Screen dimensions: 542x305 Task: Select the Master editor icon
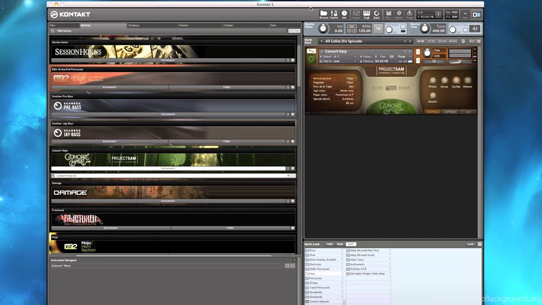[x=333, y=14]
